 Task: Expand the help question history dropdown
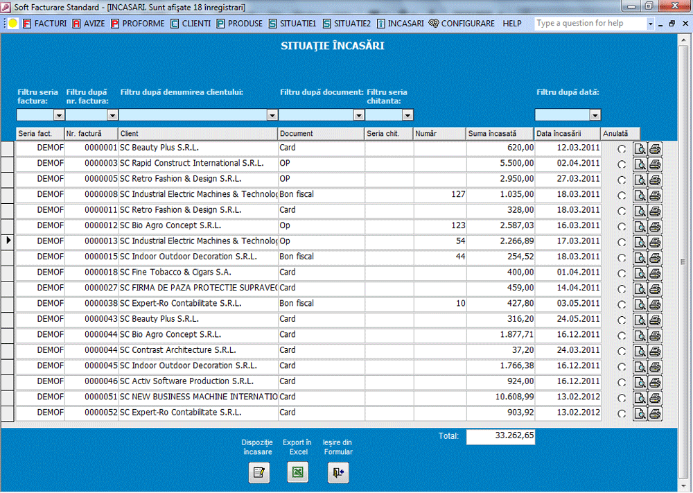[x=650, y=24]
